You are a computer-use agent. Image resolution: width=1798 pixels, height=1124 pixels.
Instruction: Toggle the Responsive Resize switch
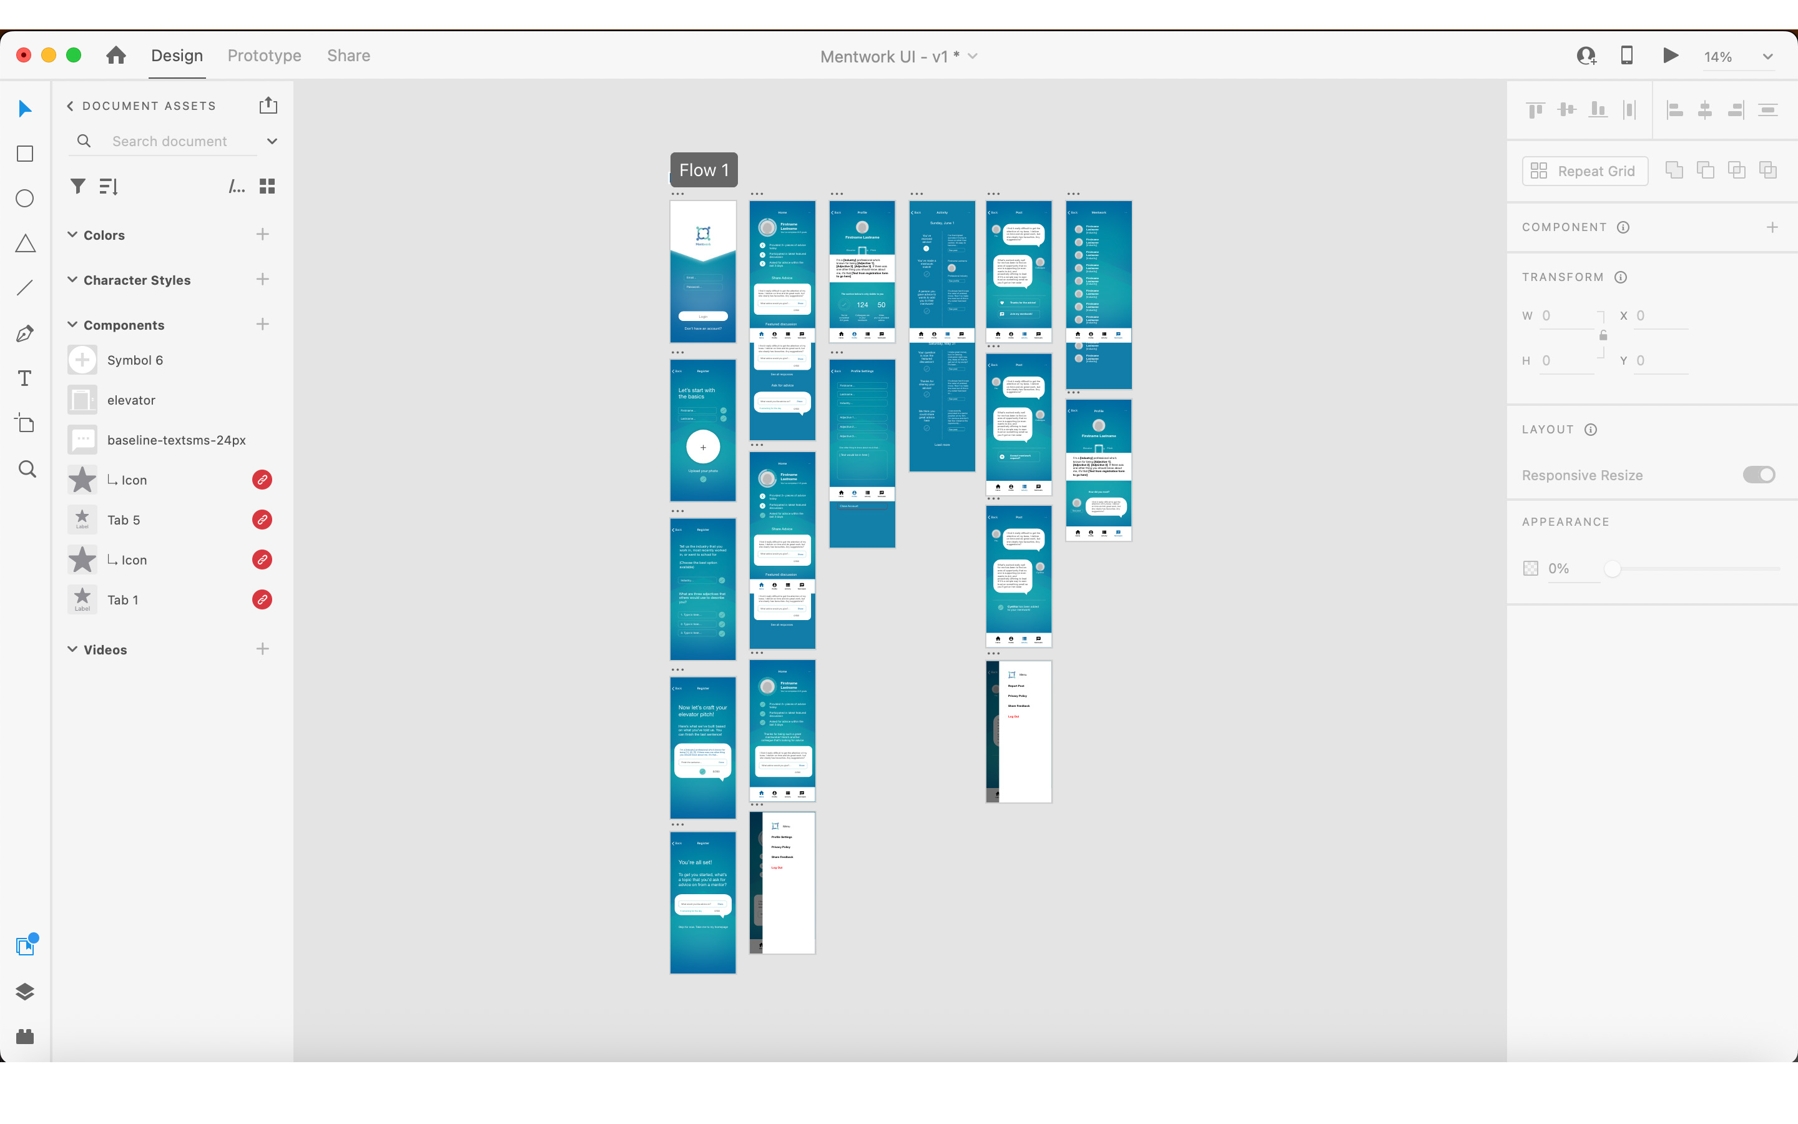tap(1759, 475)
